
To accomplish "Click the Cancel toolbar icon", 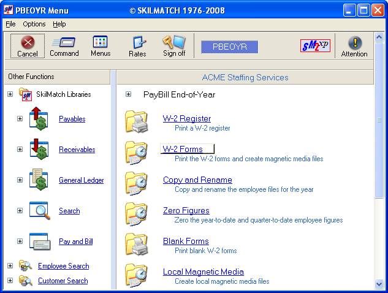I will 27,43.
